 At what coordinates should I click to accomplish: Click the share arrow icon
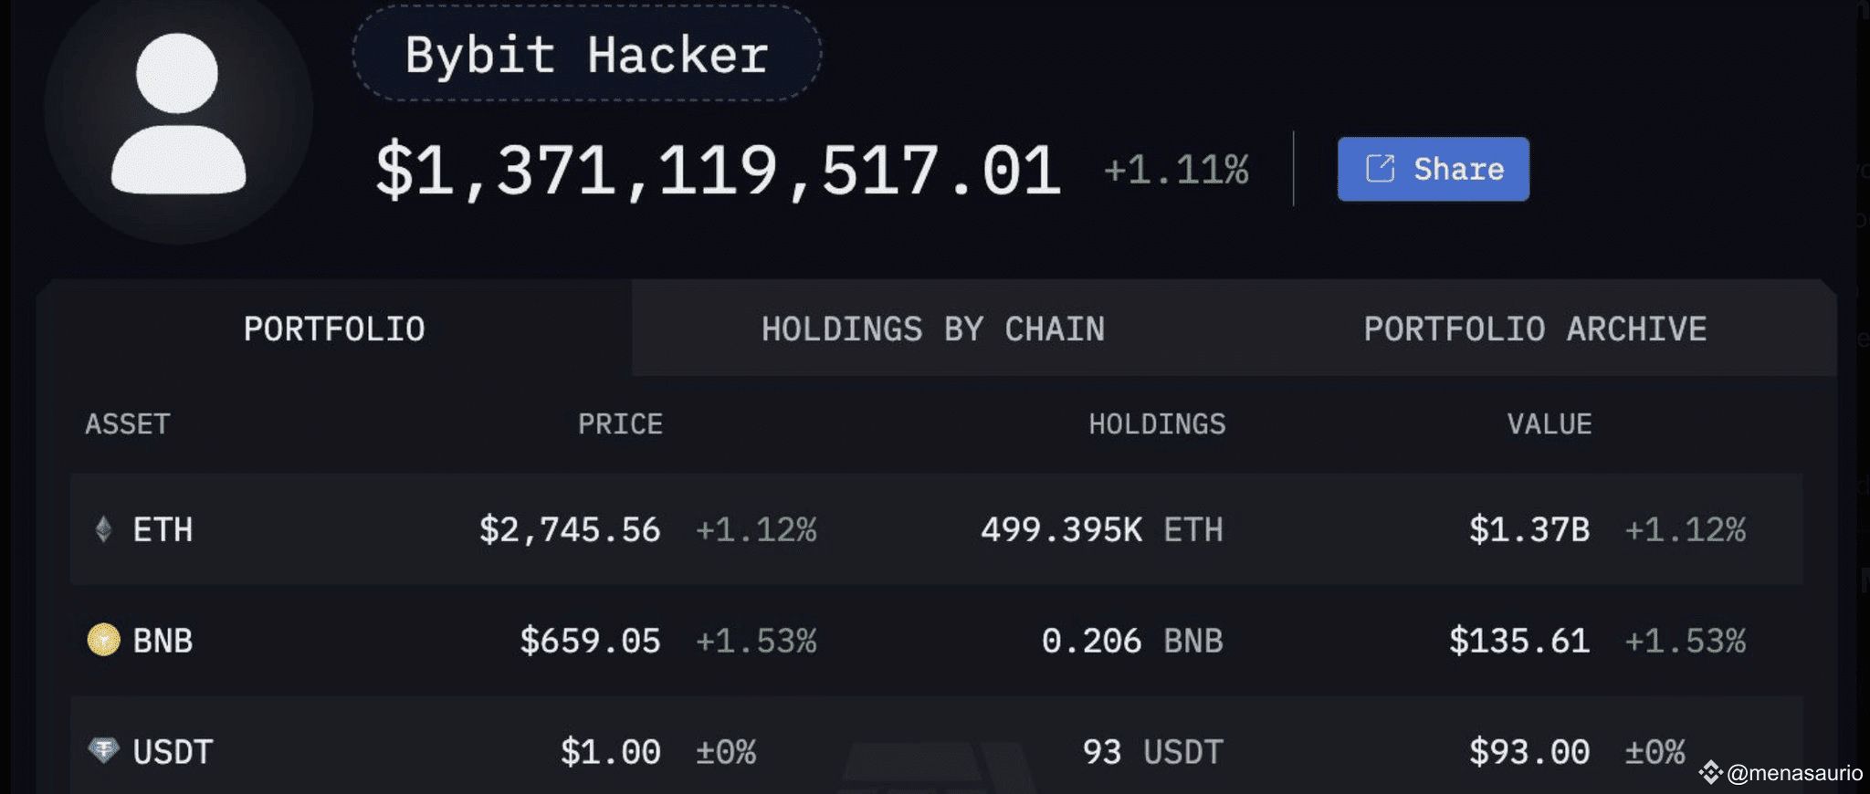[1380, 169]
